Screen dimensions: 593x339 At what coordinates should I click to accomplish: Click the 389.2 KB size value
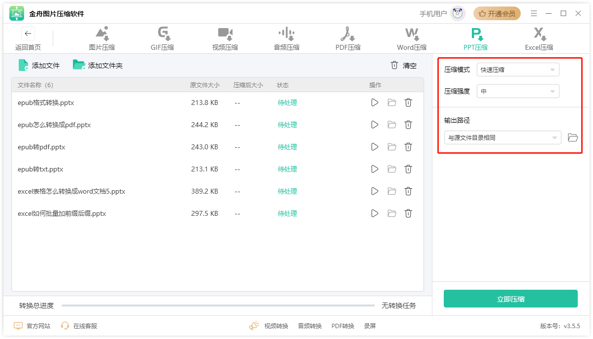(x=204, y=191)
